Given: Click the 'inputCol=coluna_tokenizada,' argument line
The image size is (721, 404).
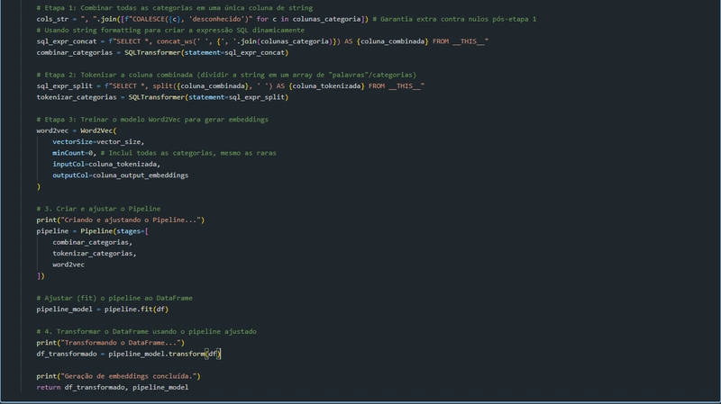Looking at the screenshot, I should pyautogui.click(x=106, y=164).
